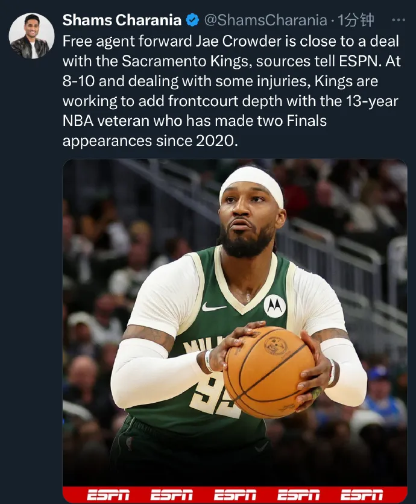Click the white headband in the photo
The height and width of the screenshot is (504, 416).
[251, 186]
